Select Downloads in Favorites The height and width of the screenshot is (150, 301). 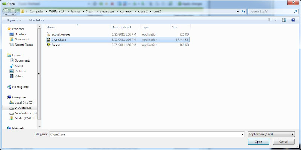[x=22, y=39]
